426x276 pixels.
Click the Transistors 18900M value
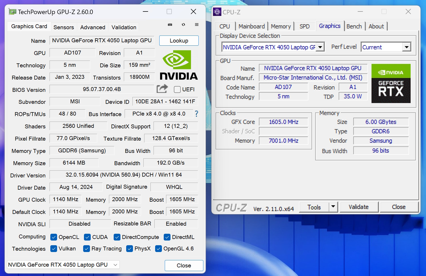point(139,77)
